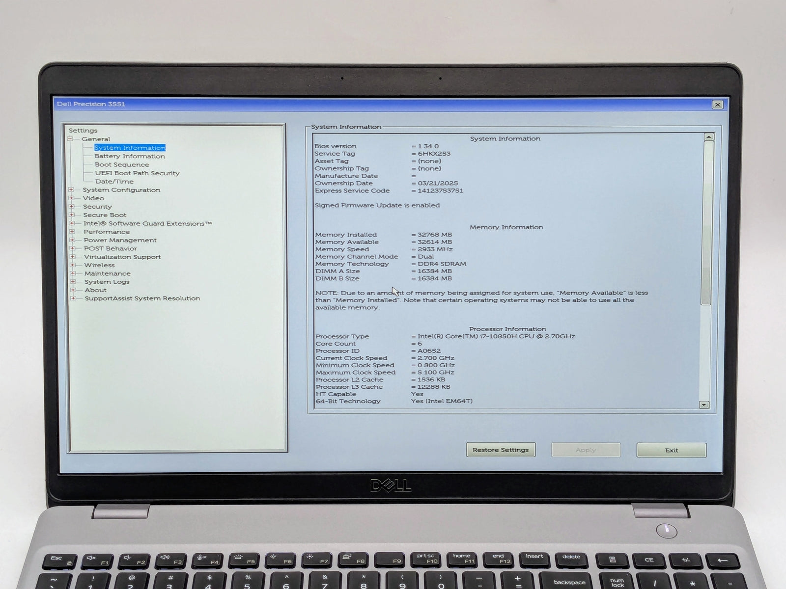Open Boot Sequence settings

click(x=122, y=164)
